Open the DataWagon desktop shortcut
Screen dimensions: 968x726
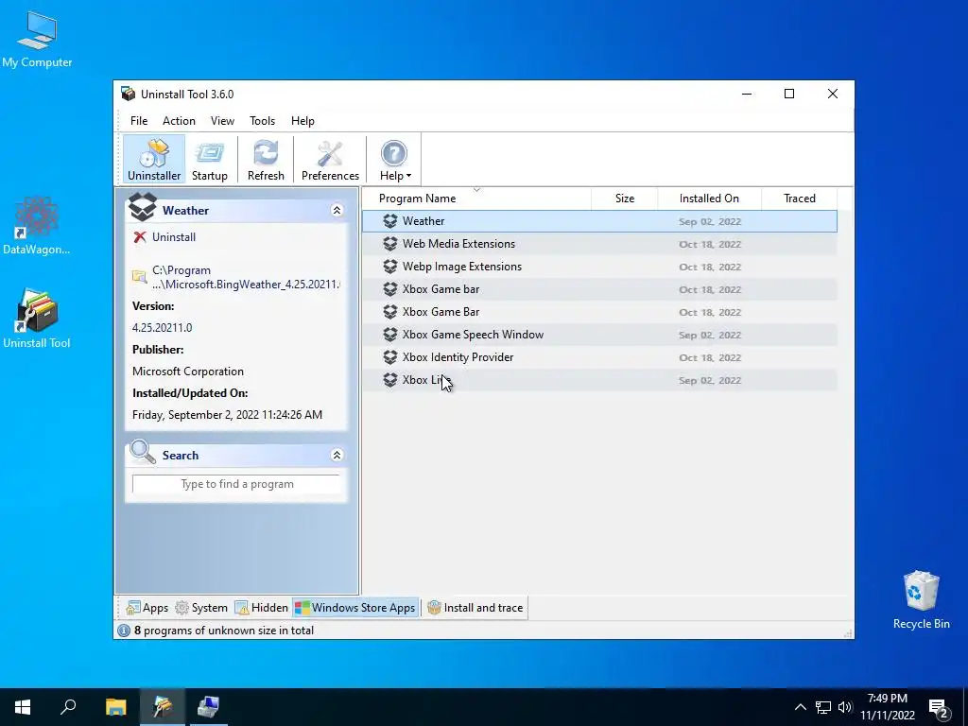(x=37, y=225)
